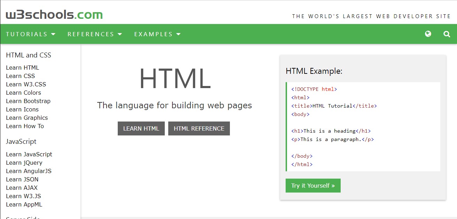457x219 pixels.
Task: Open Learn Graphics sidebar link
Action: pyautogui.click(x=27, y=118)
